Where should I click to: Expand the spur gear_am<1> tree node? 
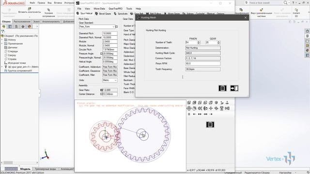(2, 67)
